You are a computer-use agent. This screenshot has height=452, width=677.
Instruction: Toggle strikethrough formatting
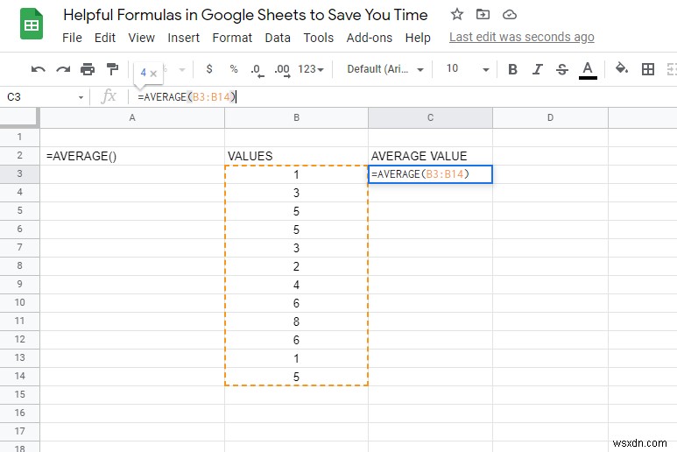coord(562,69)
